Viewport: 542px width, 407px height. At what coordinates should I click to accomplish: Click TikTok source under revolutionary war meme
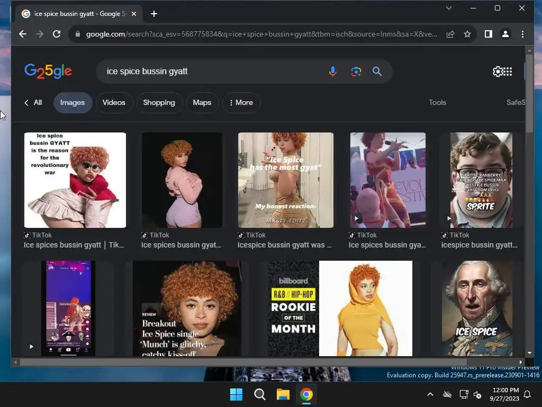pyautogui.click(x=38, y=235)
